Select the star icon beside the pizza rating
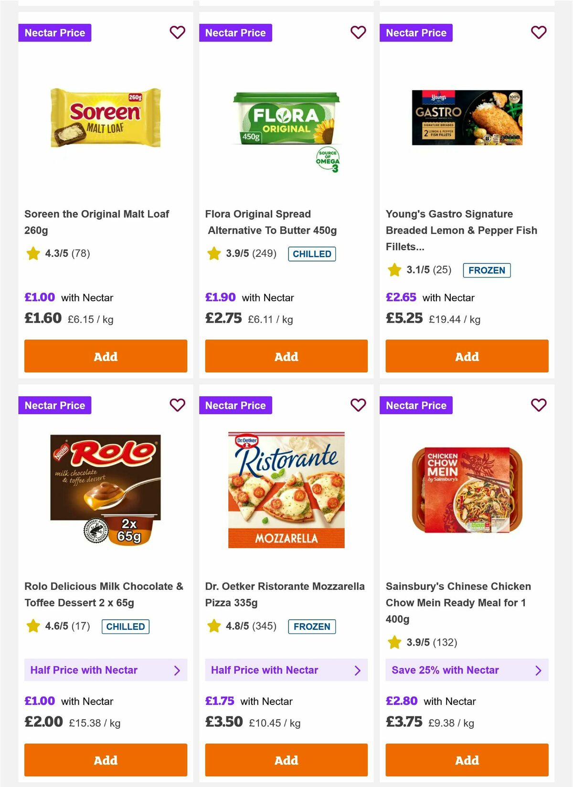The height and width of the screenshot is (787, 573). click(213, 626)
